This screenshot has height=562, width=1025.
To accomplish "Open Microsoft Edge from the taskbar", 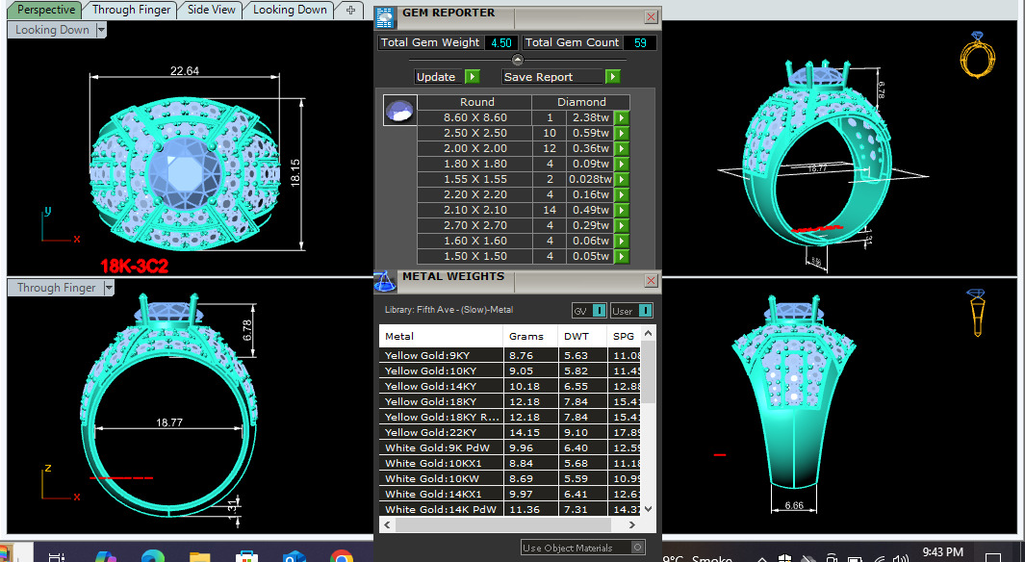I will coord(153,557).
